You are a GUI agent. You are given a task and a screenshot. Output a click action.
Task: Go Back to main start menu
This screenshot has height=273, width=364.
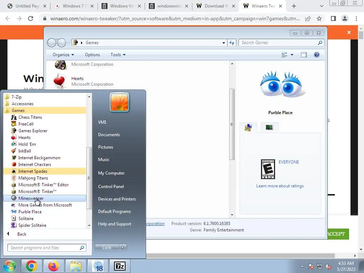(x=22, y=234)
